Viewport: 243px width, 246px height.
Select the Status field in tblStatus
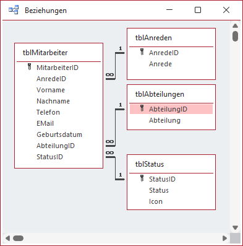pos(159,190)
